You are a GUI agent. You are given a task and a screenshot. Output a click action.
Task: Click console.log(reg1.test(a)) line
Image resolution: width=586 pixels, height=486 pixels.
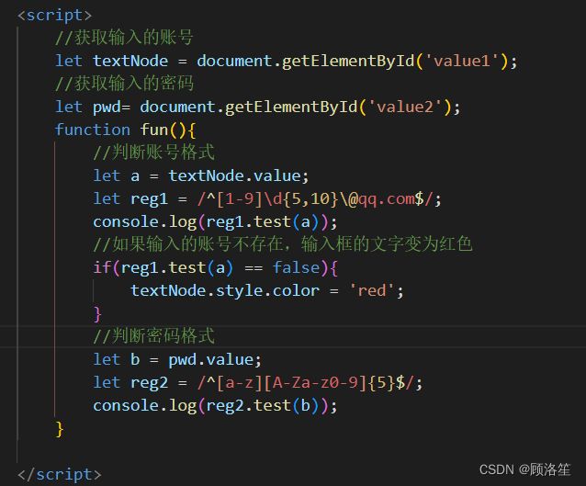215,222
